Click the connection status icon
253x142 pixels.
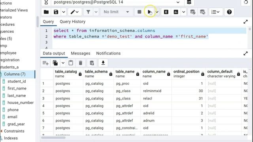coord(46,2)
